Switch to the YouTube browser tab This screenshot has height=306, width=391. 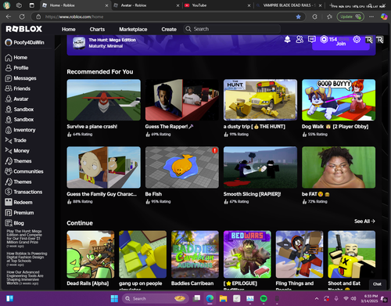217,5
